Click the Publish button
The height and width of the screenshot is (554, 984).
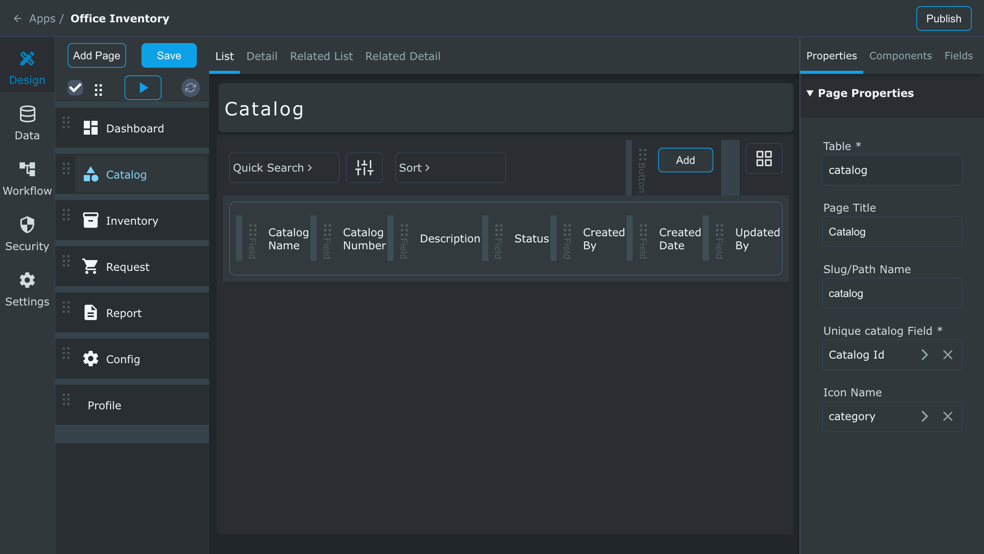(943, 18)
